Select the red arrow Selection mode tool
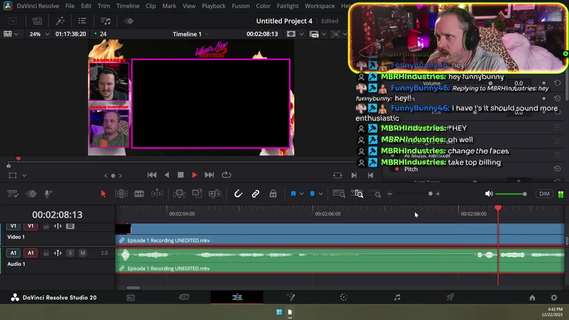 click(x=103, y=194)
